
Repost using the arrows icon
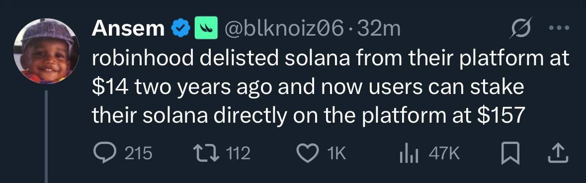207,153
